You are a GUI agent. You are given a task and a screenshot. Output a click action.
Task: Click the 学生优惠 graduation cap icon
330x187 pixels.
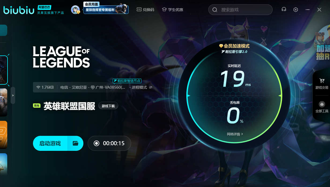164,10
